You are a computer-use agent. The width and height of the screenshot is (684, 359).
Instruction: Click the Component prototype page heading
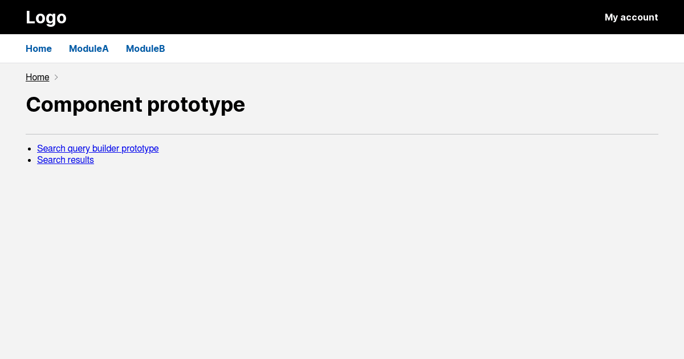pyautogui.click(x=135, y=105)
